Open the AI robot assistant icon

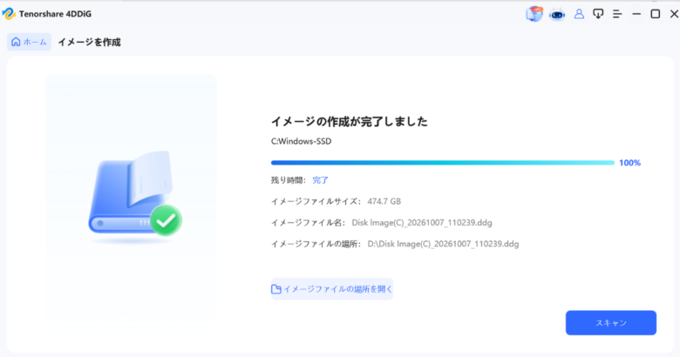pos(557,14)
